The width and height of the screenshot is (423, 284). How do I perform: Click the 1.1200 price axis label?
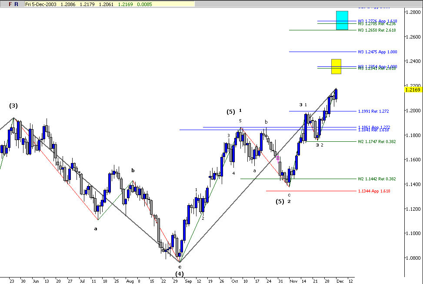point(413,209)
